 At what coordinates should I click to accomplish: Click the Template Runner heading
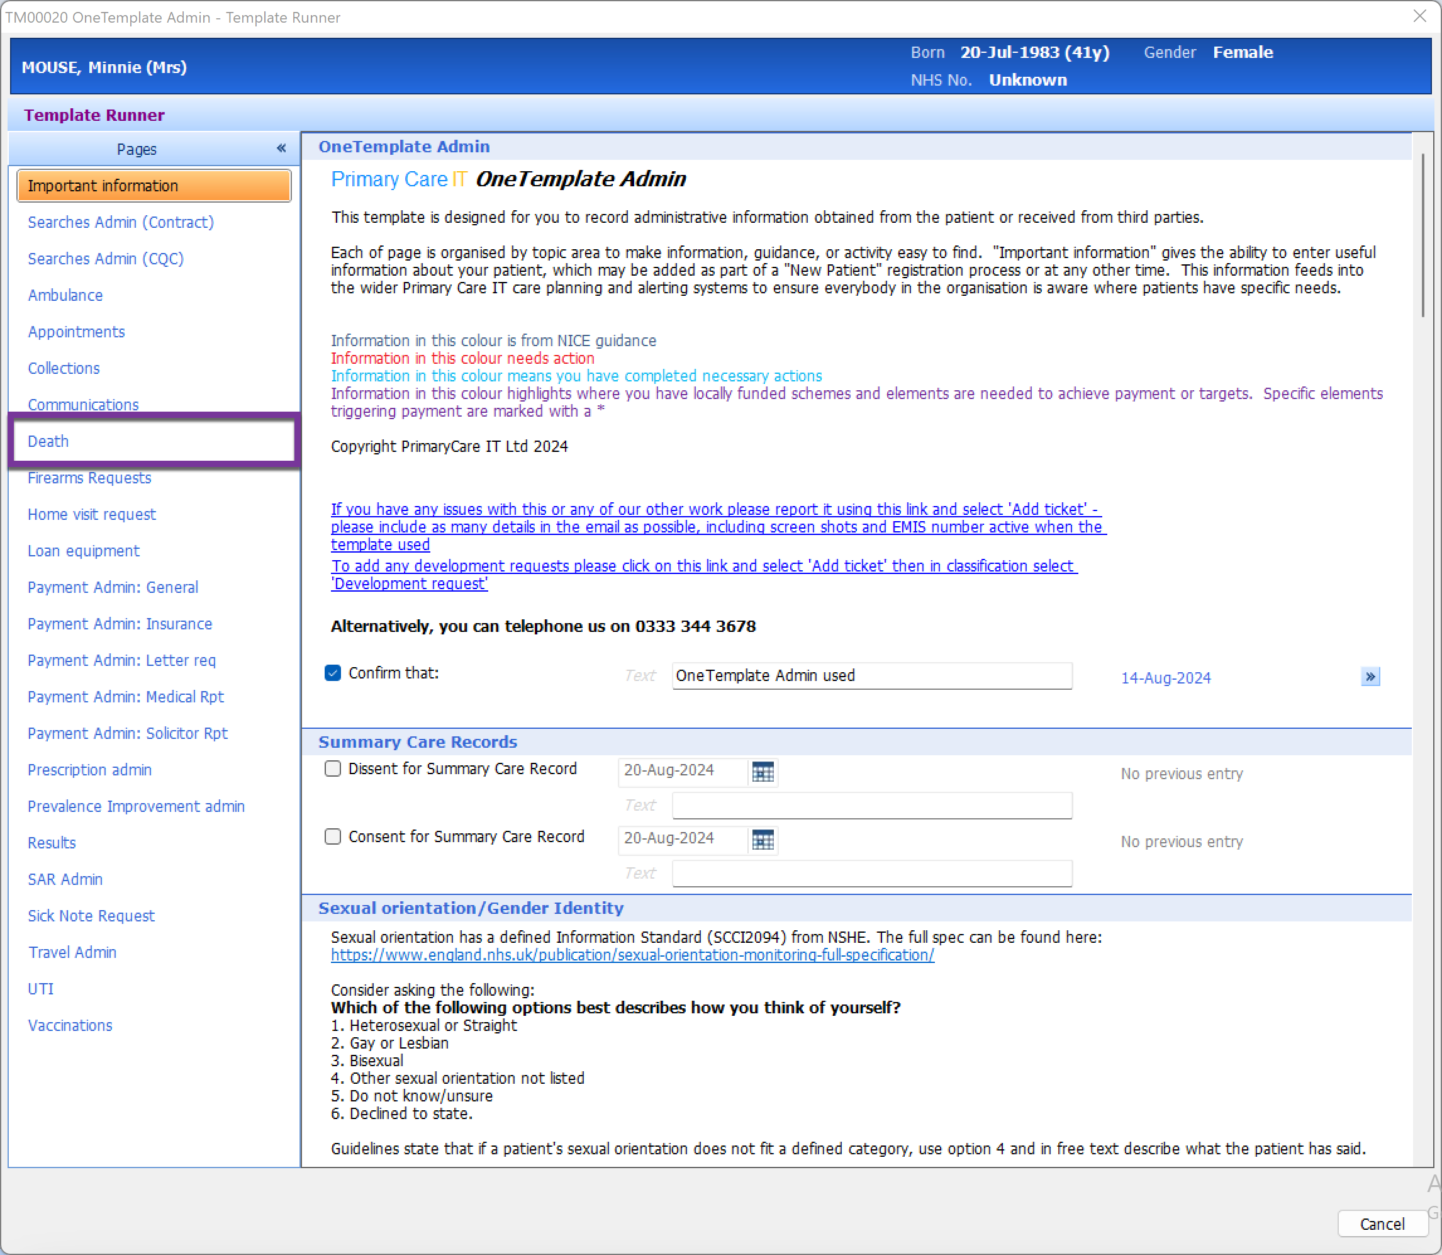coord(94,115)
